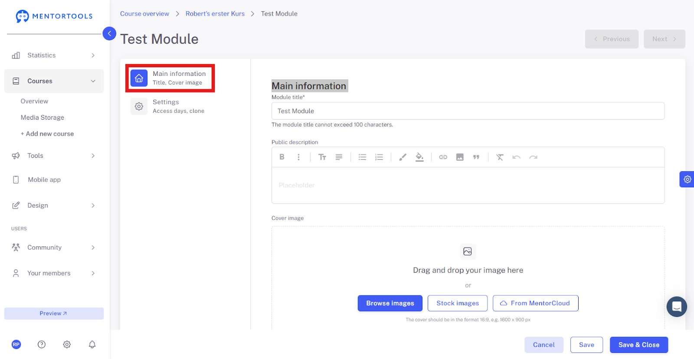Select the bulleted list icon
The height and width of the screenshot is (359, 694).
click(362, 157)
